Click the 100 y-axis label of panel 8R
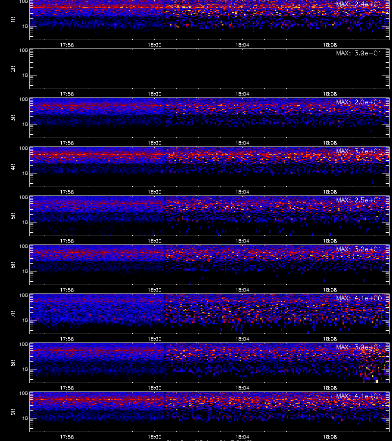This screenshot has height=441, width=392. coord(24,344)
